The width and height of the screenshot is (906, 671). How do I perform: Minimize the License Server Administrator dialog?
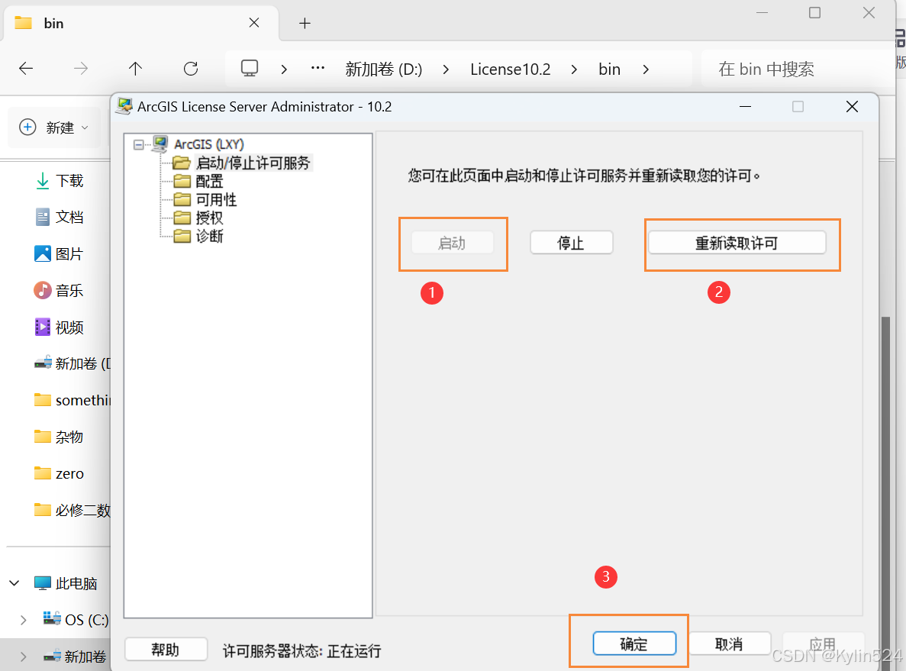746,106
